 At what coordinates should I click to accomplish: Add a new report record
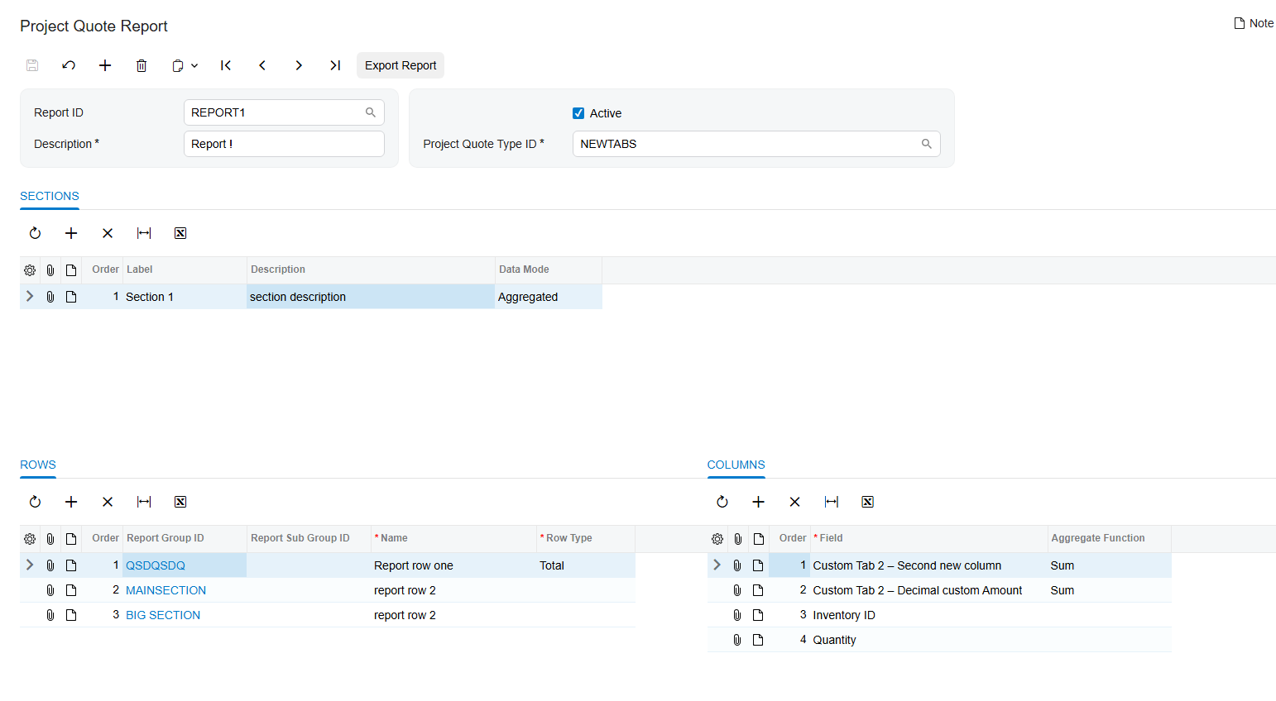point(105,65)
